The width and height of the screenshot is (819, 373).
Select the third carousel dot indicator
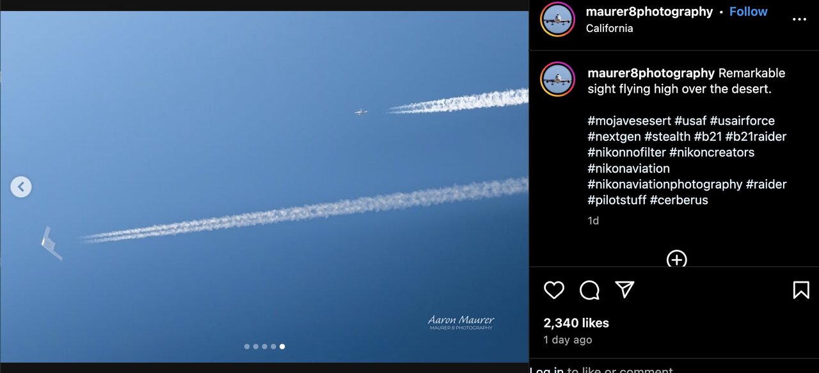tap(265, 346)
